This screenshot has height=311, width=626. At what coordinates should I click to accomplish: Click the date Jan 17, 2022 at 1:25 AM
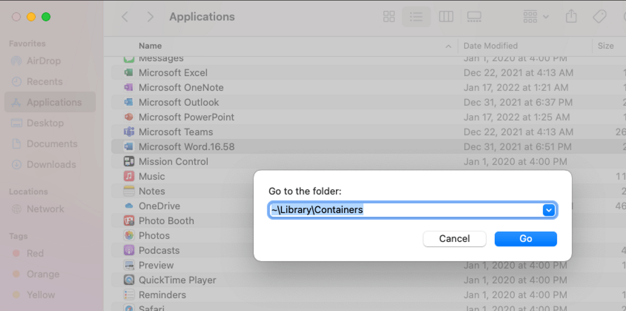(516, 117)
